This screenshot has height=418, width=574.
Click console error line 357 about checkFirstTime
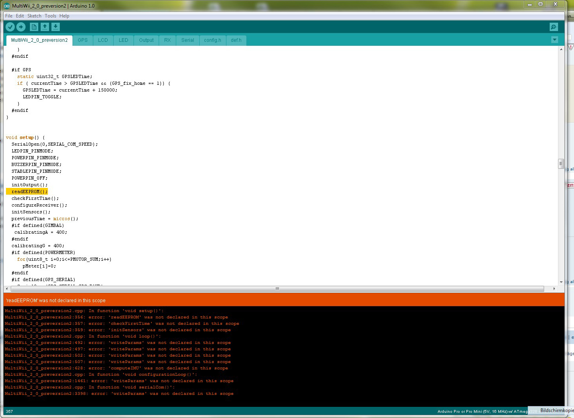(x=122, y=324)
